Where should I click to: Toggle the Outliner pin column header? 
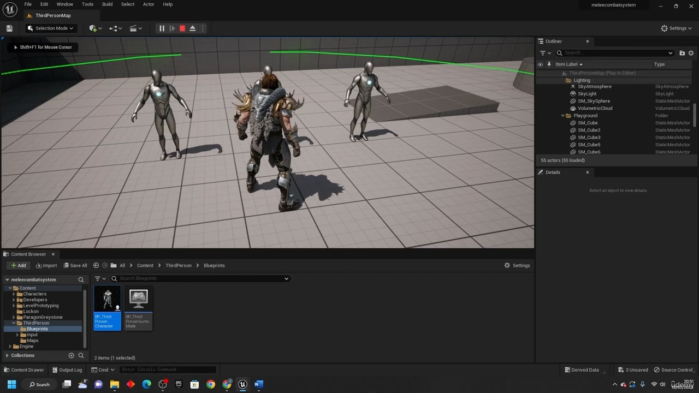pyautogui.click(x=549, y=64)
